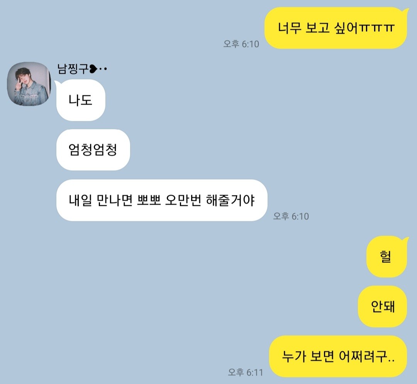This screenshot has width=417, height=384.
Task: Tap the 오후 6:10 timestamp beside the white bubble
Action: (x=291, y=216)
